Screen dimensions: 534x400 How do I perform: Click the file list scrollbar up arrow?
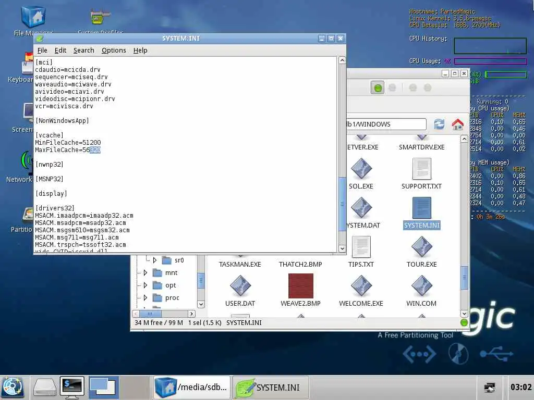[464, 139]
